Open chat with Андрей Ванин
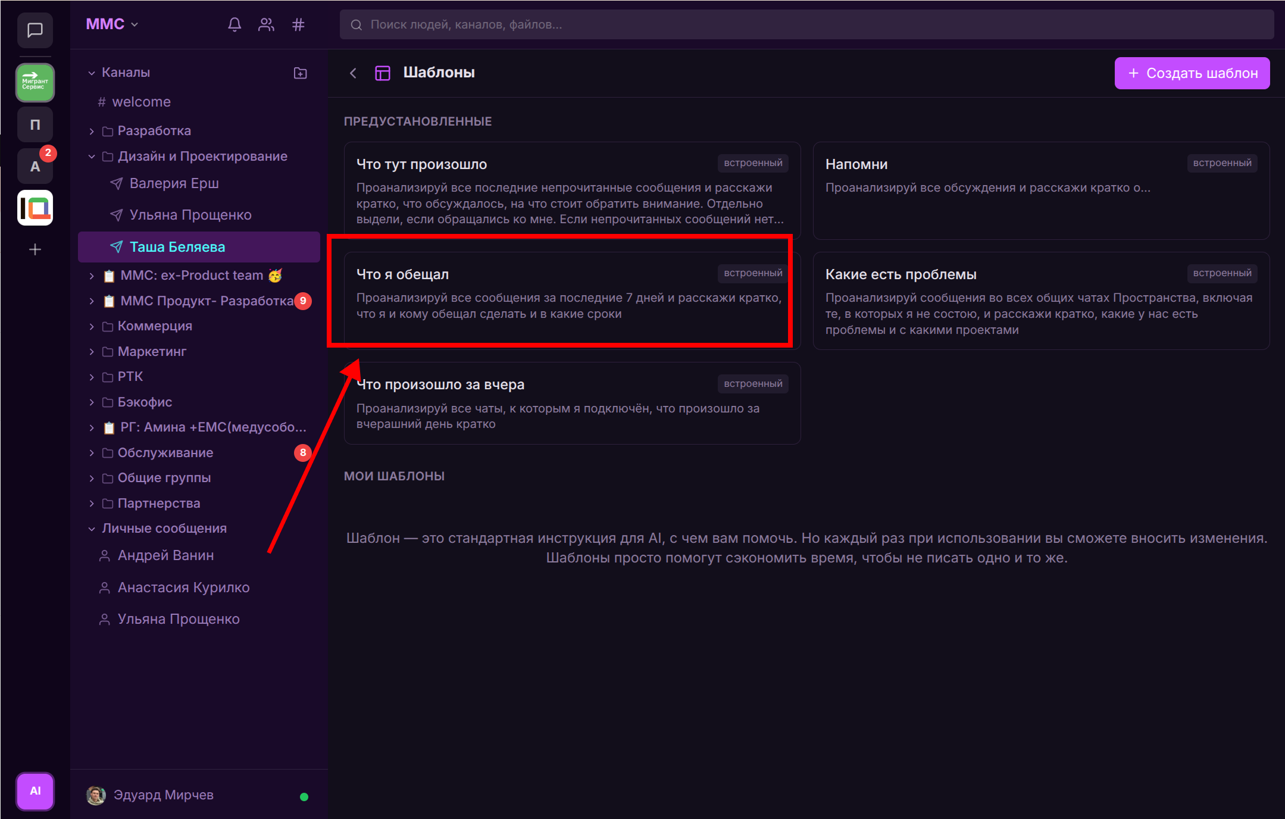 (x=165, y=555)
